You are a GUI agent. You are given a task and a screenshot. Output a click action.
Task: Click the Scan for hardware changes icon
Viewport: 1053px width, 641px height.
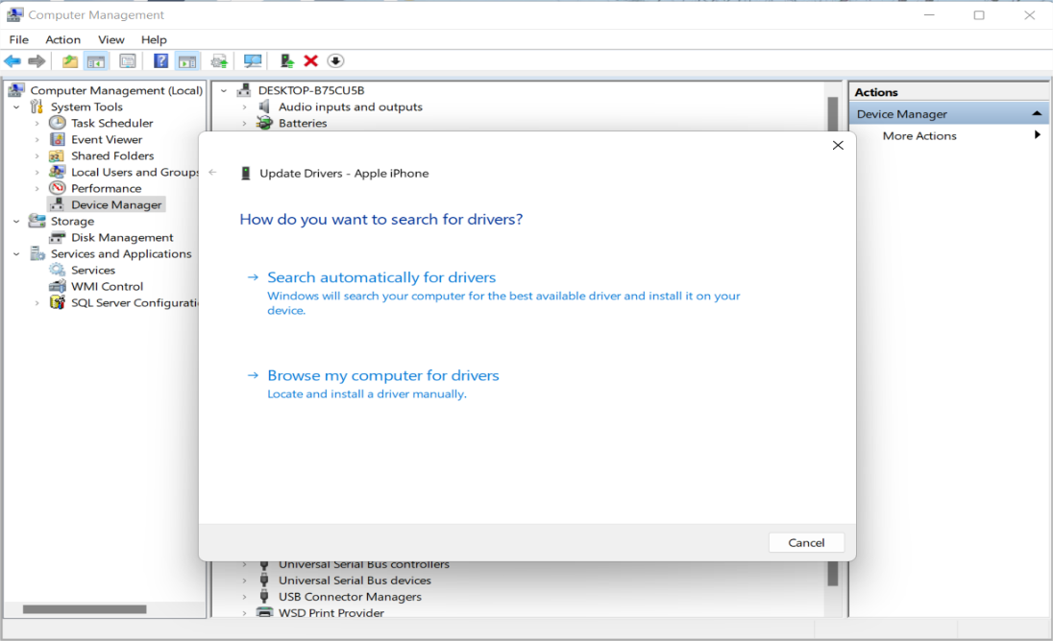pyautogui.click(x=253, y=61)
